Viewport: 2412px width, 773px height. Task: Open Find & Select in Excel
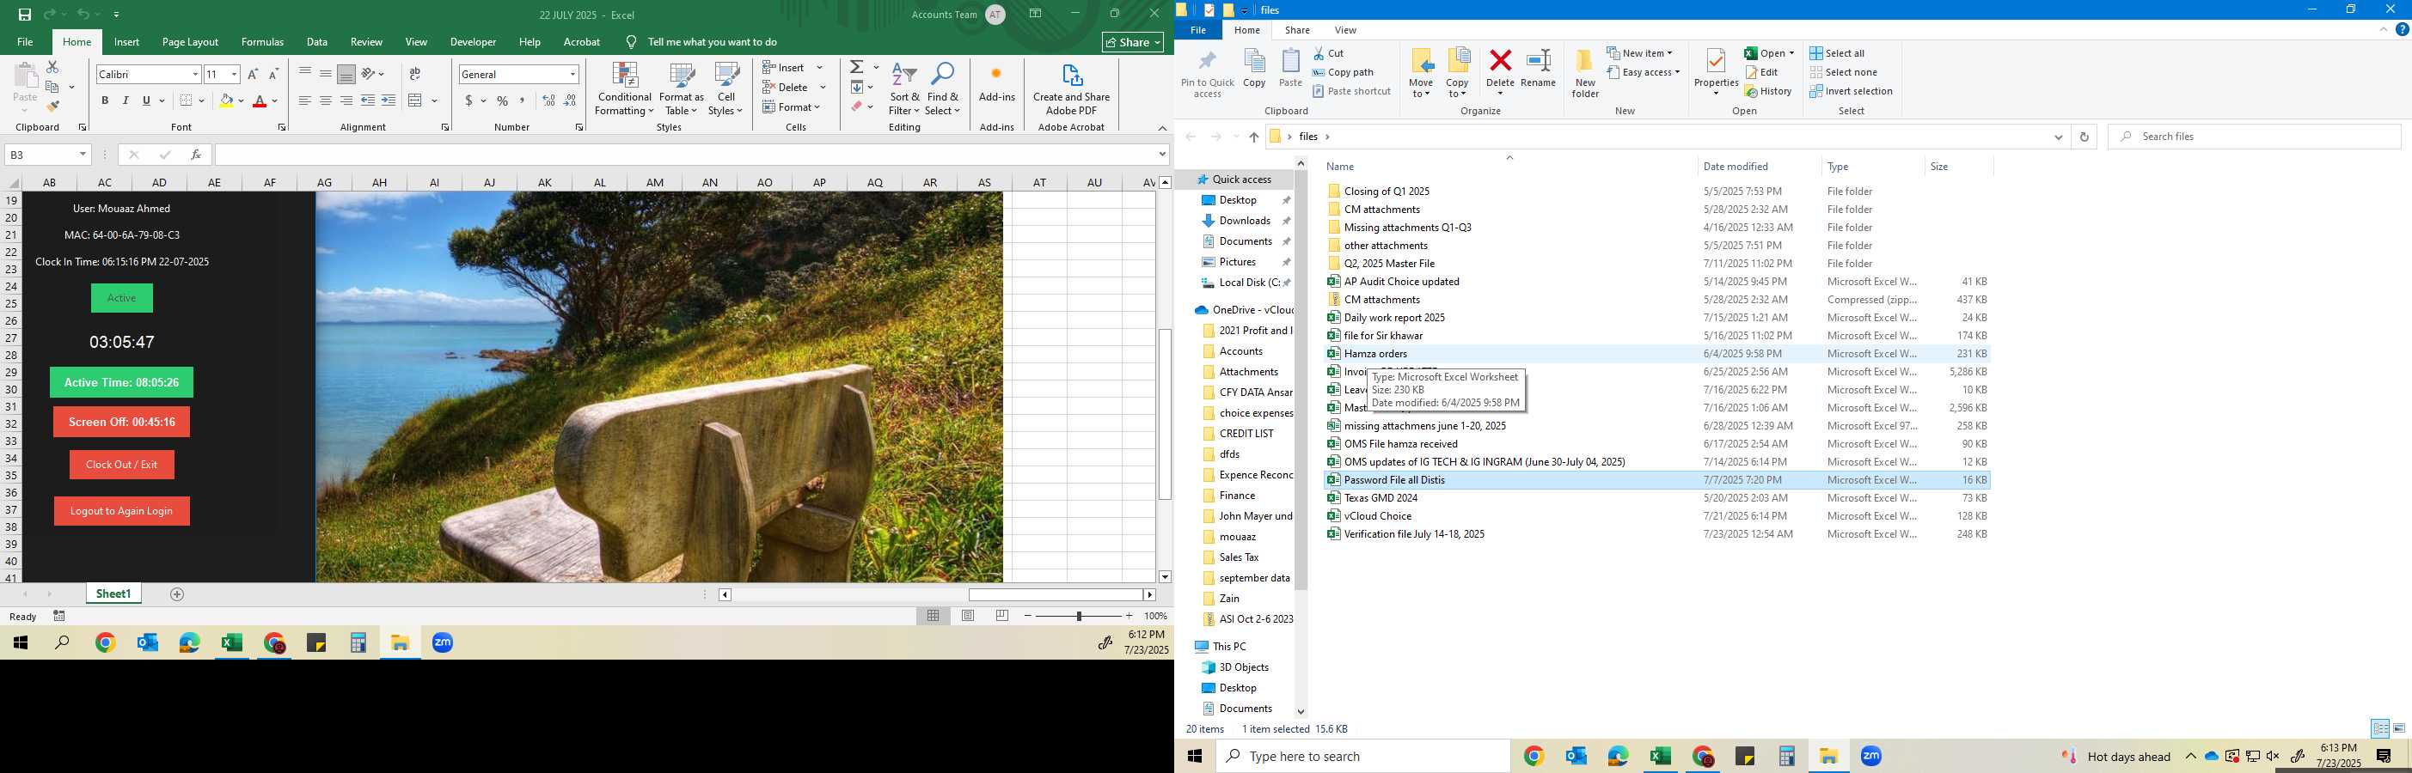(942, 89)
